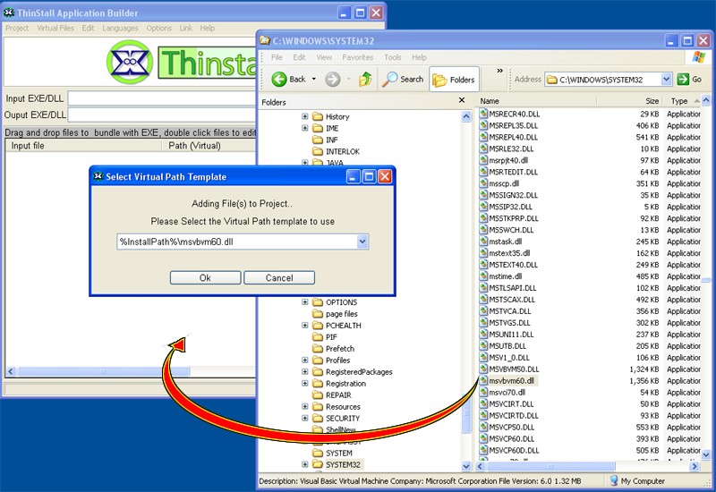Select MSUTB.DLL file icon
The image size is (716, 492).
pyautogui.click(x=483, y=345)
